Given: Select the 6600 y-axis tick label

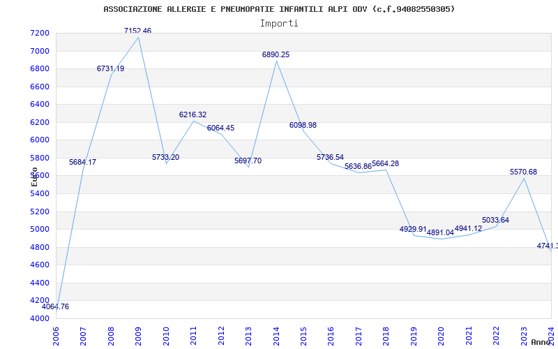Looking at the screenshot, I should point(40,87).
